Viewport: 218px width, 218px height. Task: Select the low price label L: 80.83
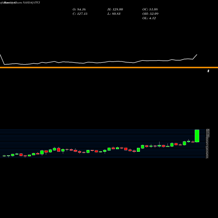click(x=114, y=14)
